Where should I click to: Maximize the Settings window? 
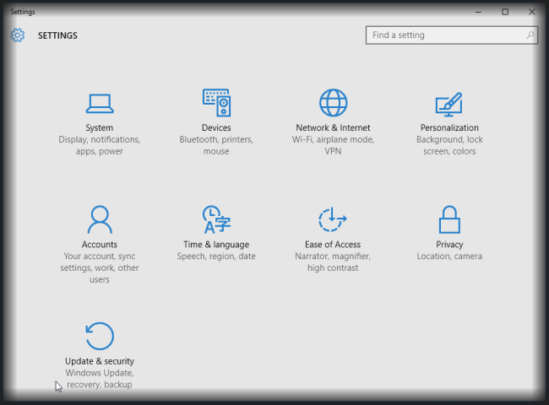[505, 12]
